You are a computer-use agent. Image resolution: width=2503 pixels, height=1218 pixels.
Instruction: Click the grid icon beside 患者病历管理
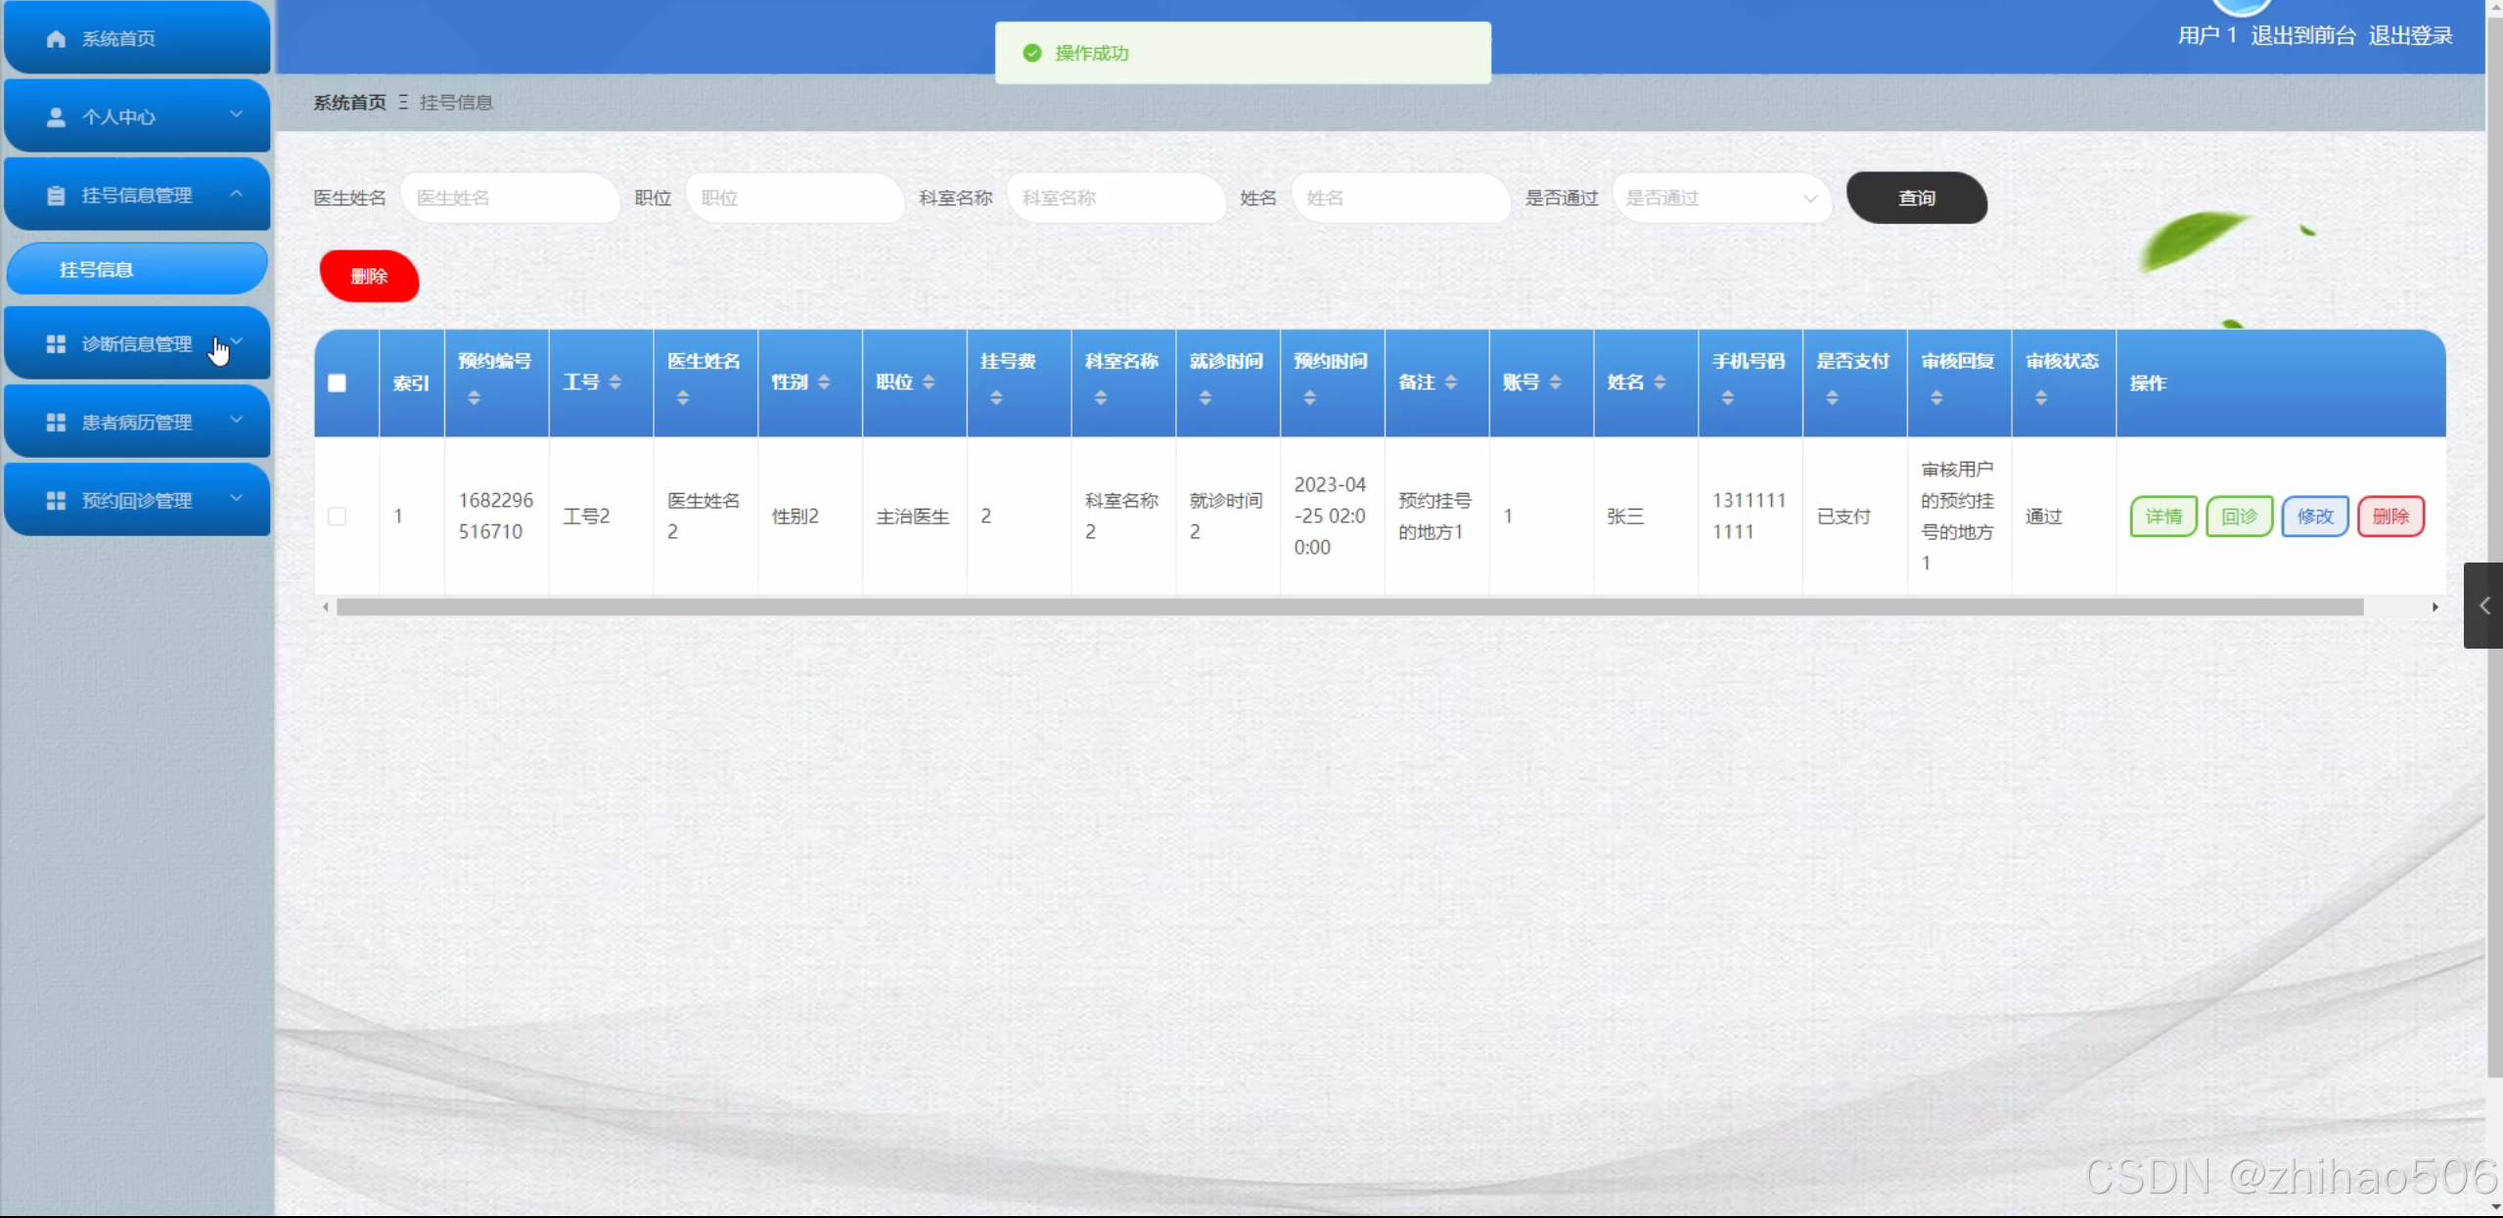click(56, 423)
